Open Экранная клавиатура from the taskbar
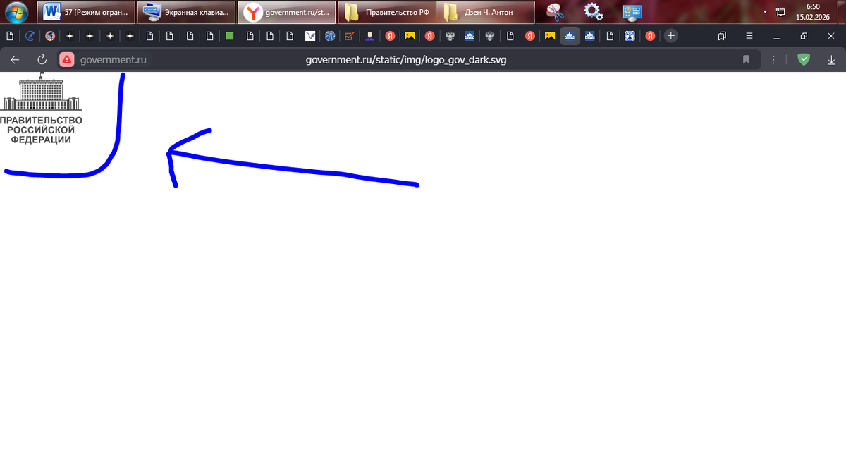Screen dimensions: 846x476 [186, 12]
